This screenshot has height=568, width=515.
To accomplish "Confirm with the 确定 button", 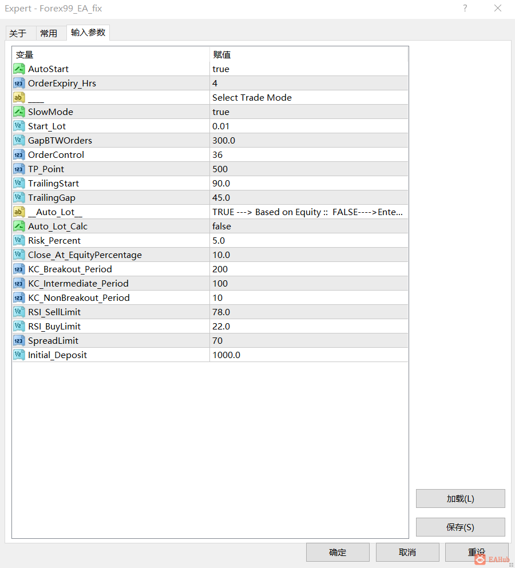I will coord(338,553).
